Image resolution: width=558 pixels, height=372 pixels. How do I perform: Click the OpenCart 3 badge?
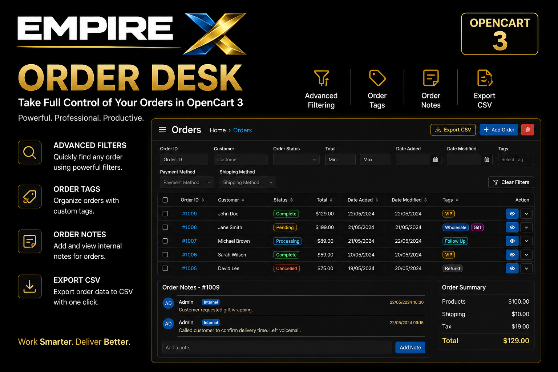(x=500, y=34)
